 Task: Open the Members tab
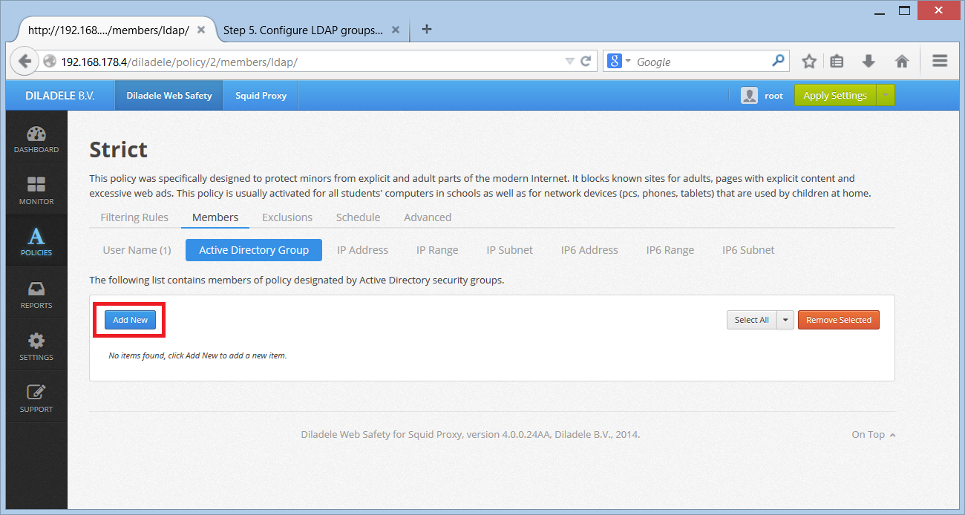click(x=215, y=217)
